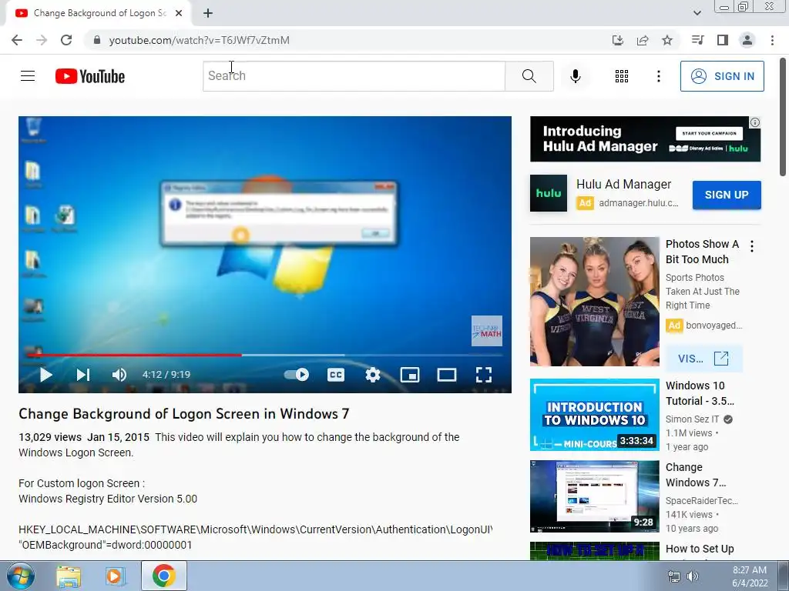789x591 pixels.
Task: Click the page vertical scrollbar
Action: click(x=783, y=117)
